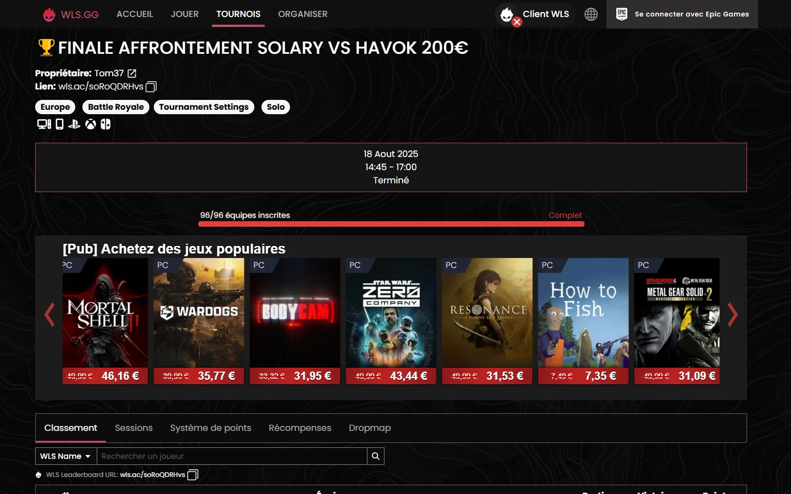The width and height of the screenshot is (791, 494).
Task: Click owner name Tom37
Action: pos(109,73)
